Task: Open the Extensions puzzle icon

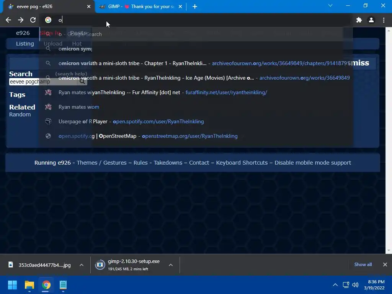Action: pyautogui.click(x=359, y=20)
